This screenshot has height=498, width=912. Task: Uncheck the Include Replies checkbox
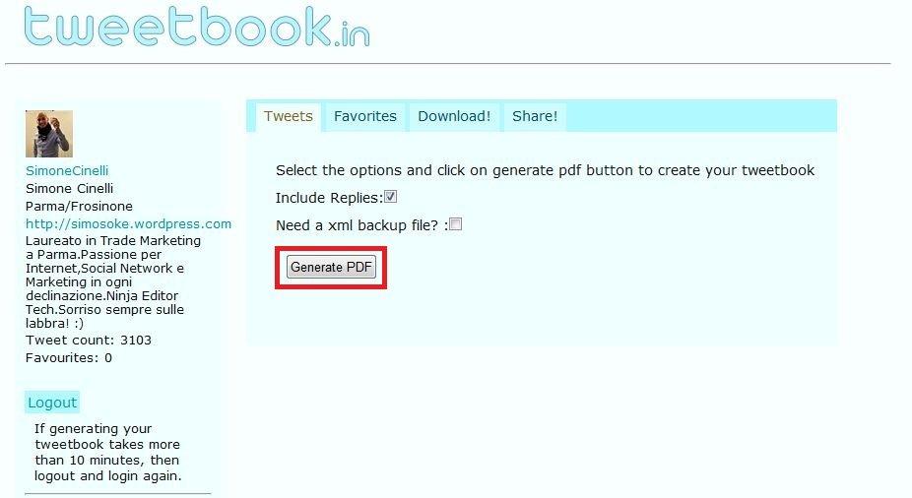(x=390, y=197)
